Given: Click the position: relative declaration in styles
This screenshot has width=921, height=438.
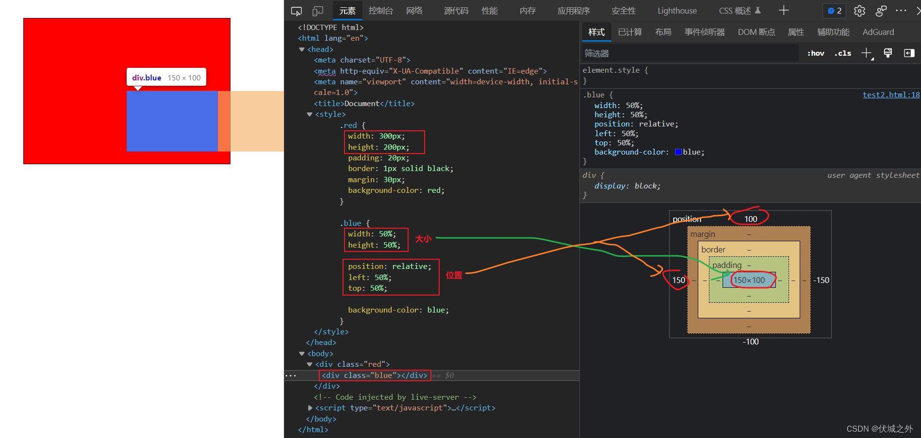Looking at the screenshot, I should pos(636,124).
